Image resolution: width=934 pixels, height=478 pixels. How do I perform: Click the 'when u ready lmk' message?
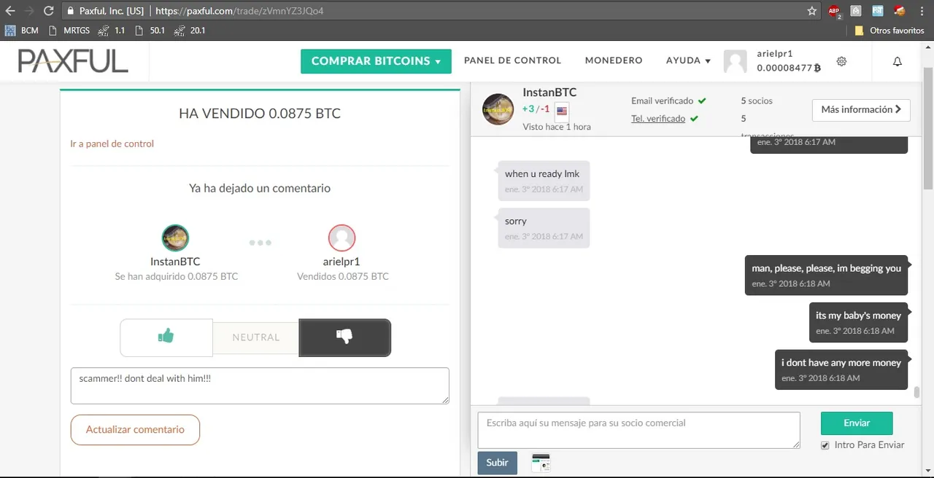coord(544,181)
